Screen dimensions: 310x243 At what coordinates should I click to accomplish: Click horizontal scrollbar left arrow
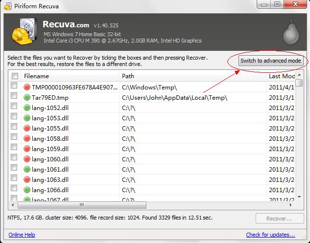click(x=13, y=205)
